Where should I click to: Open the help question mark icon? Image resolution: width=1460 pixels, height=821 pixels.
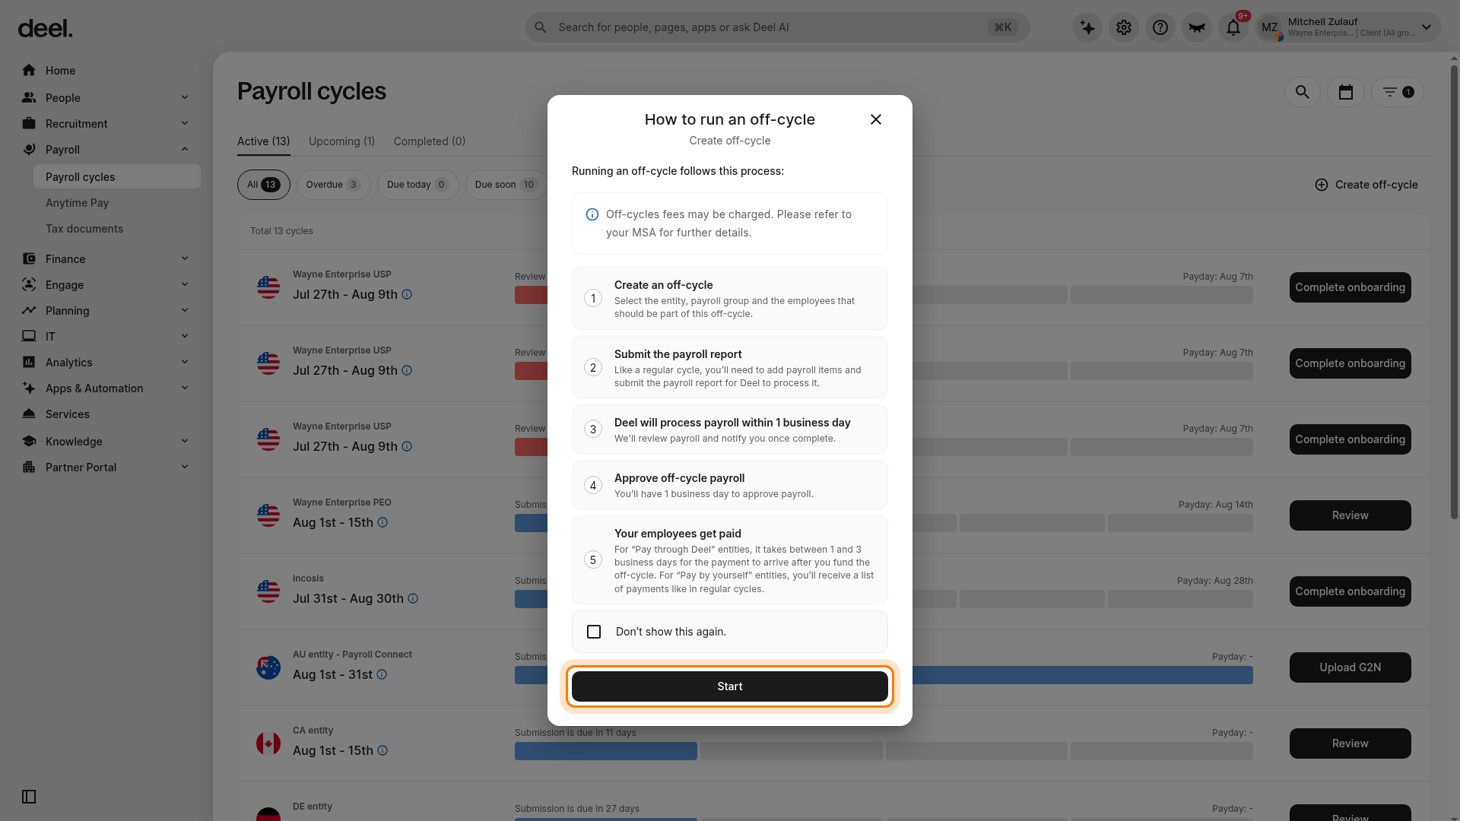coord(1160,27)
